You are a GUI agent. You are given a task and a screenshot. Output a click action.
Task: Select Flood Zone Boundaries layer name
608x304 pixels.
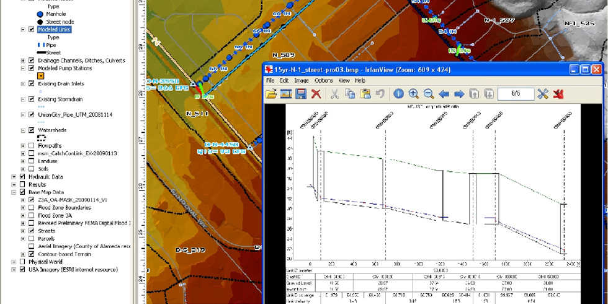tap(65, 207)
